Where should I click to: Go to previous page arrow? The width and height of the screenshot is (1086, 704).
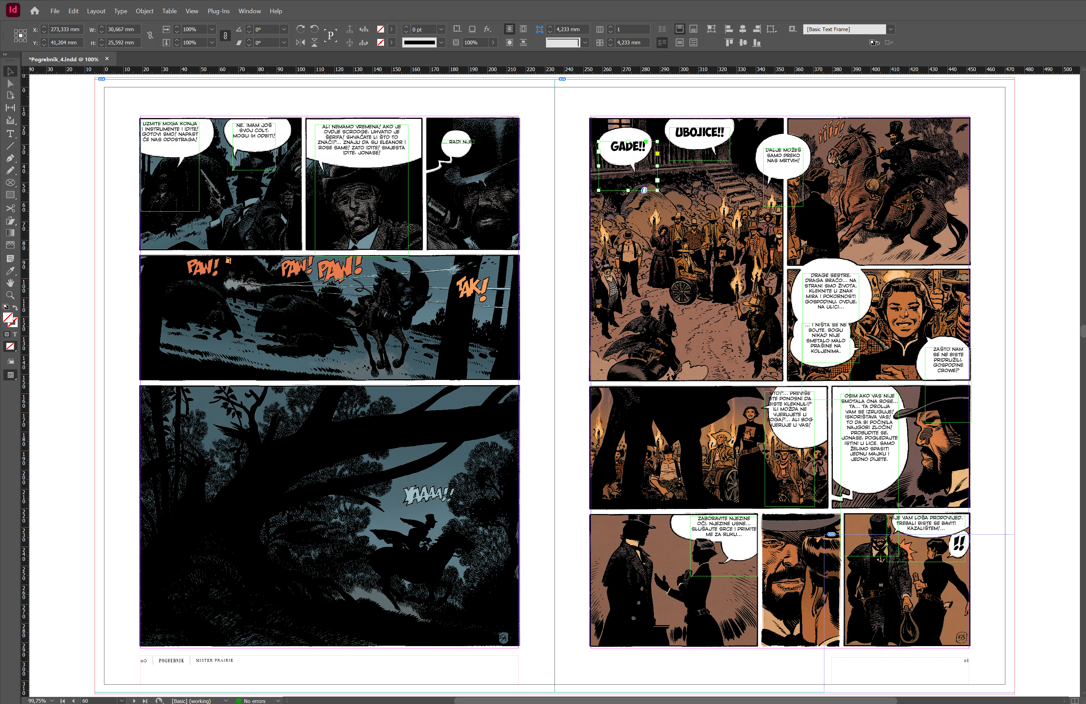click(73, 701)
